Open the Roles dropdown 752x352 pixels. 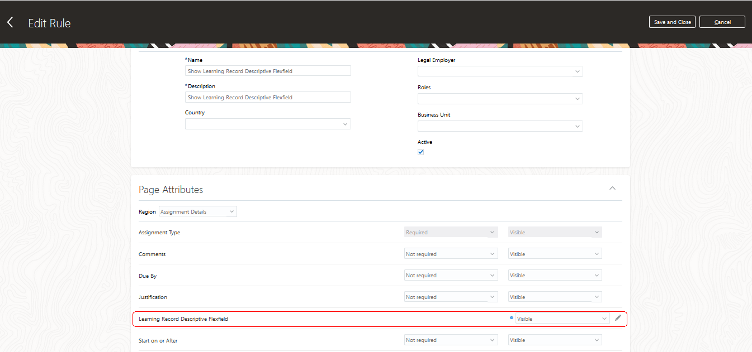(x=500, y=99)
